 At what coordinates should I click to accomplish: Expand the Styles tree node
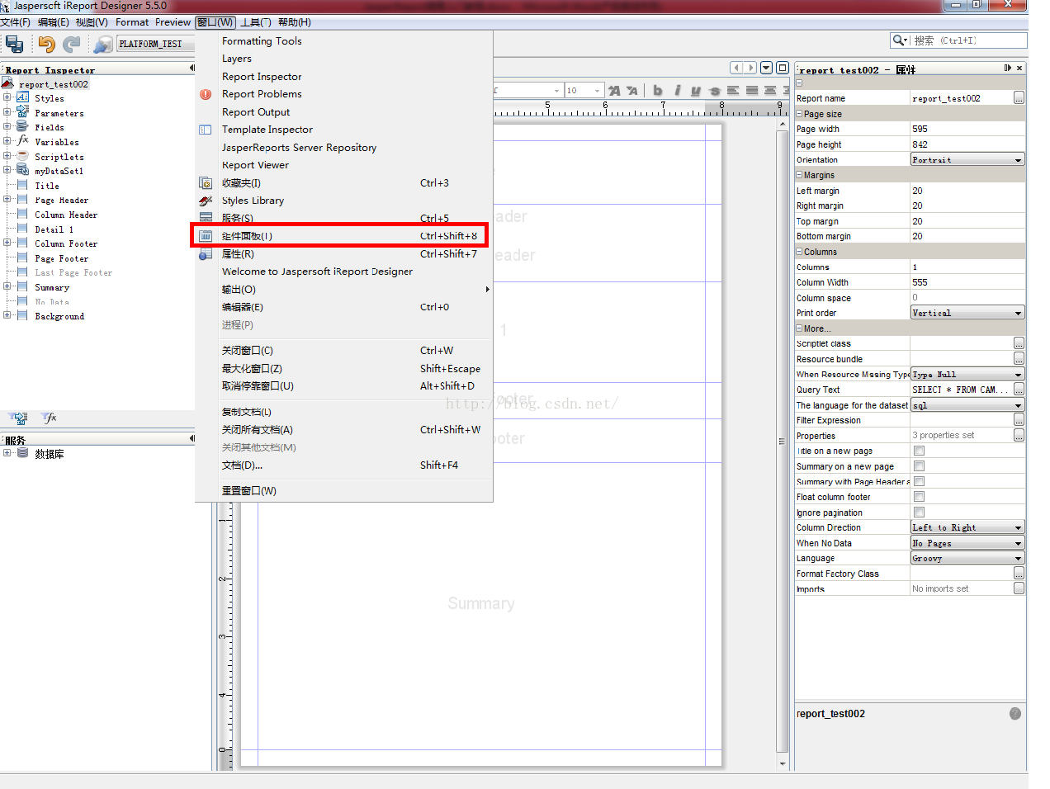tap(7, 97)
